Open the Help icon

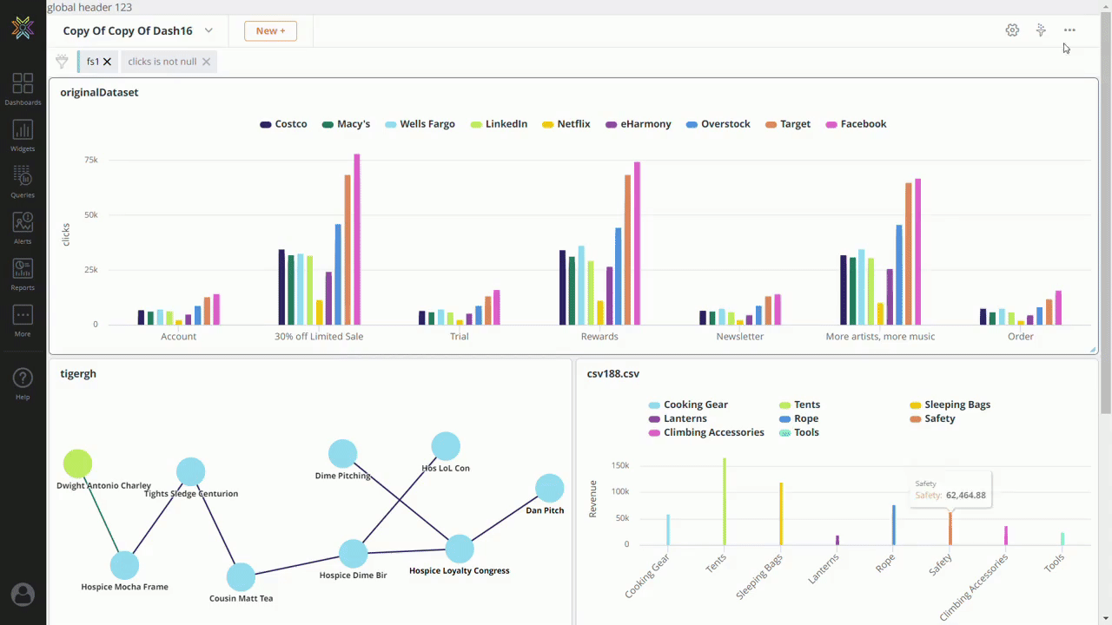23,382
